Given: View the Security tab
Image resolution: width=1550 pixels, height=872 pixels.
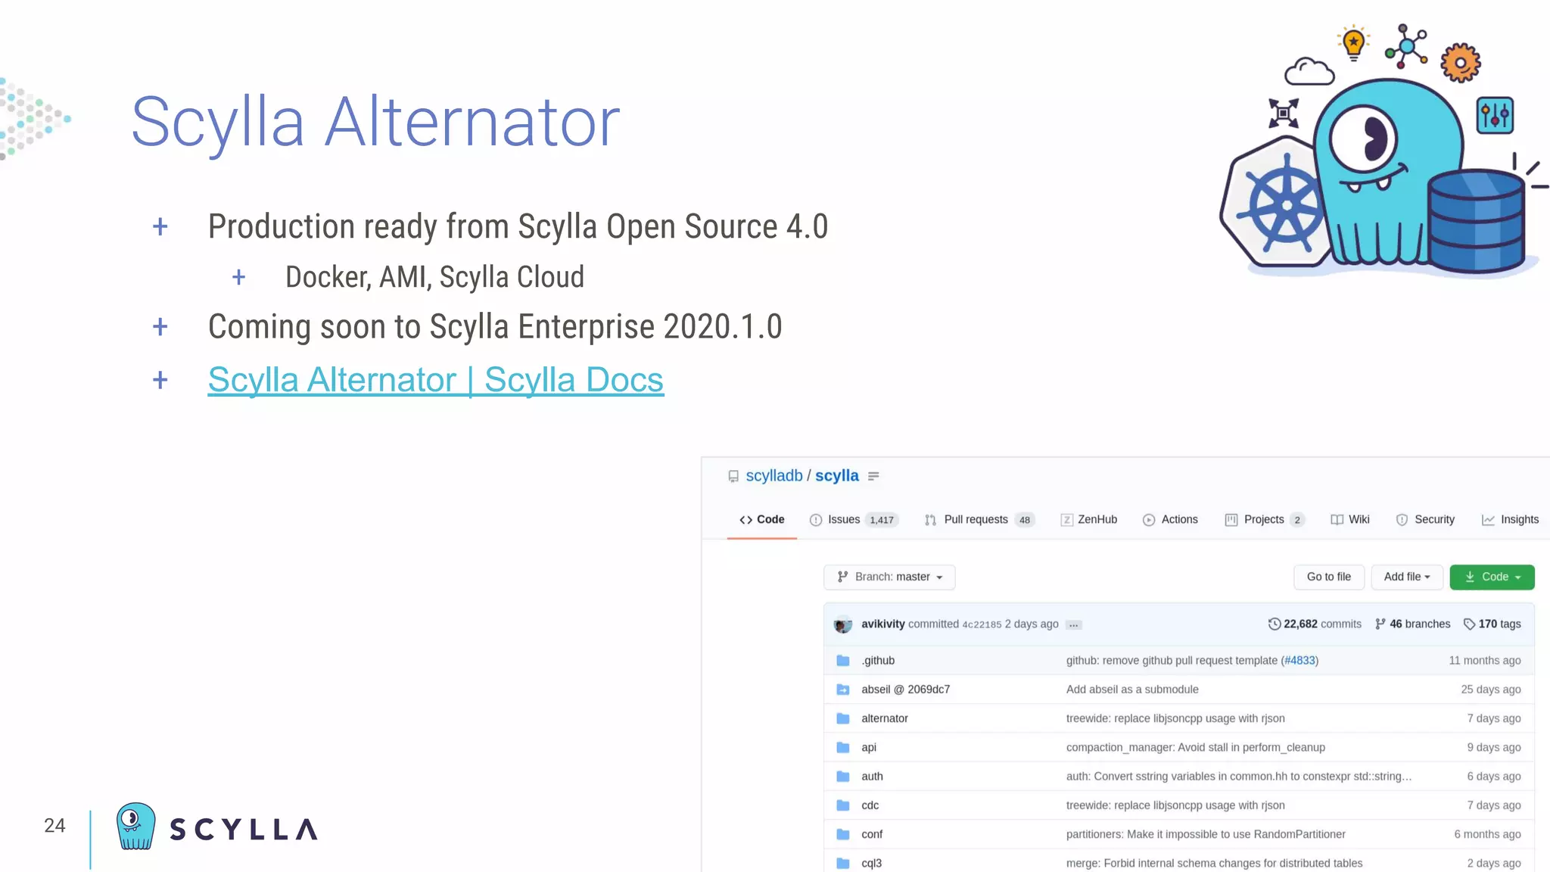Looking at the screenshot, I should 1425,519.
